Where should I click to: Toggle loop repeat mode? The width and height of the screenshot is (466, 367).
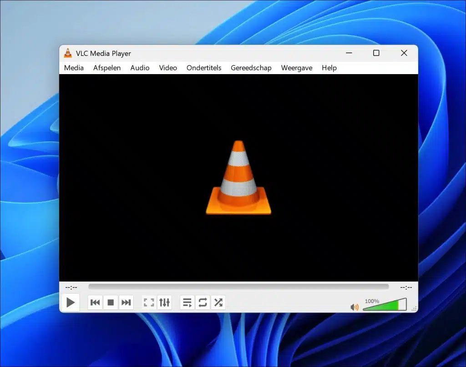203,302
